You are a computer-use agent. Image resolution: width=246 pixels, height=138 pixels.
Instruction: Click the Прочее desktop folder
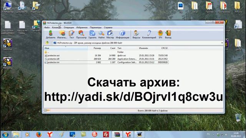pyautogui.click(x=209, y=7)
